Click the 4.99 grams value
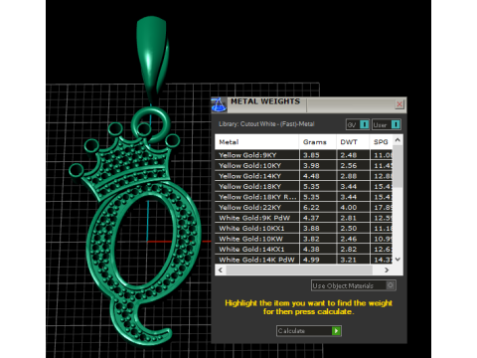Viewport: 477px width, 358px height. click(x=311, y=260)
